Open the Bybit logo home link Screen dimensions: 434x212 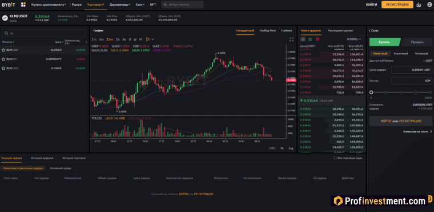9,5
